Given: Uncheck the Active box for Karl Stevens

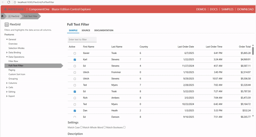Looking at the screenshot, I should [75, 60].
